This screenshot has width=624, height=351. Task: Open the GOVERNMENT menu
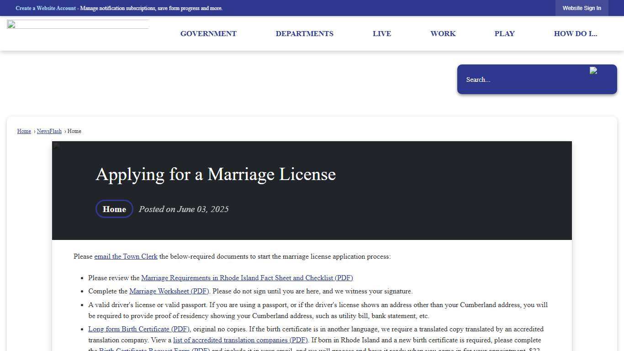[x=208, y=33]
